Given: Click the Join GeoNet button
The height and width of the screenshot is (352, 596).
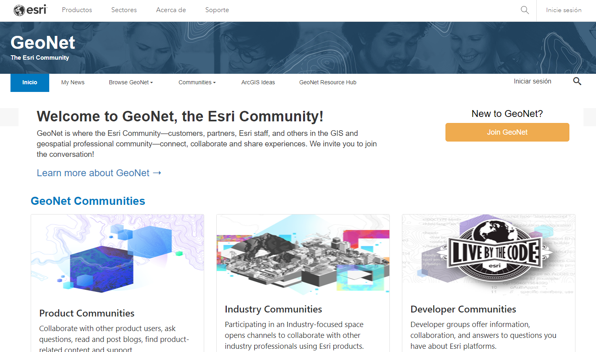Looking at the screenshot, I should click(x=507, y=132).
